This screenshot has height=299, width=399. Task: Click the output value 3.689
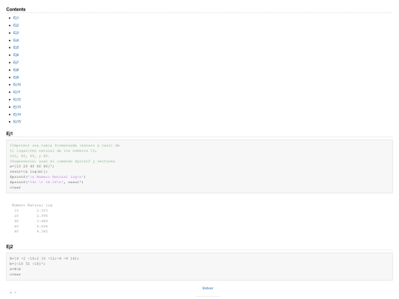coord(42,221)
